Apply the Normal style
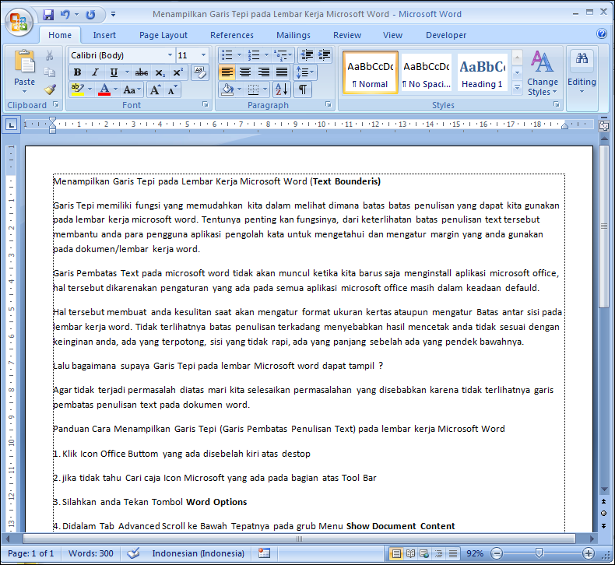 [371, 72]
